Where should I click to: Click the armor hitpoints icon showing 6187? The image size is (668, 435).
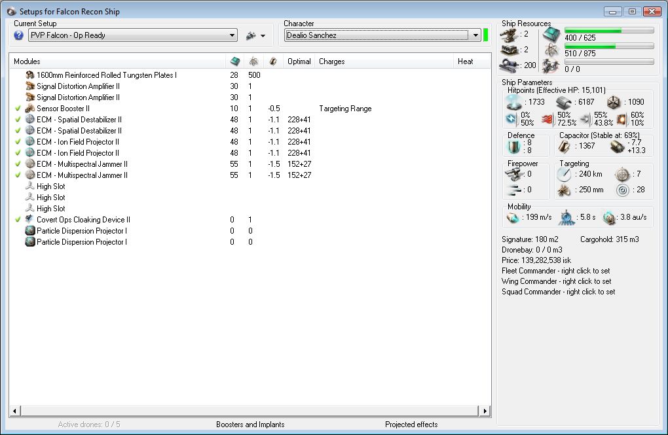(x=563, y=102)
